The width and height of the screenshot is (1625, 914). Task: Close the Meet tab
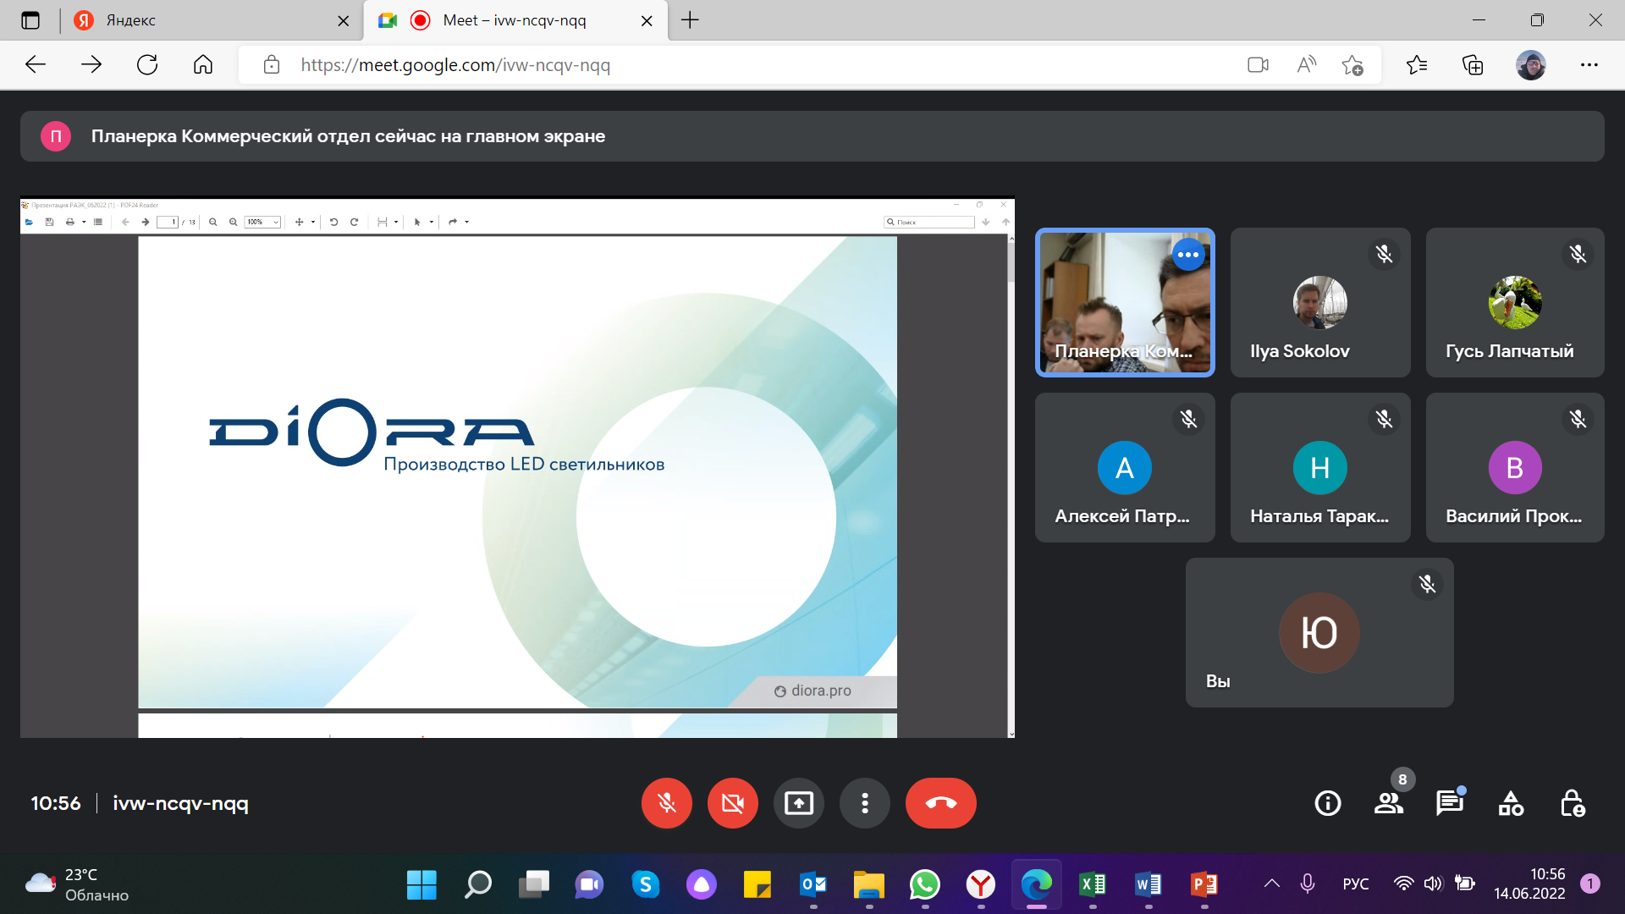click(647, 21)
